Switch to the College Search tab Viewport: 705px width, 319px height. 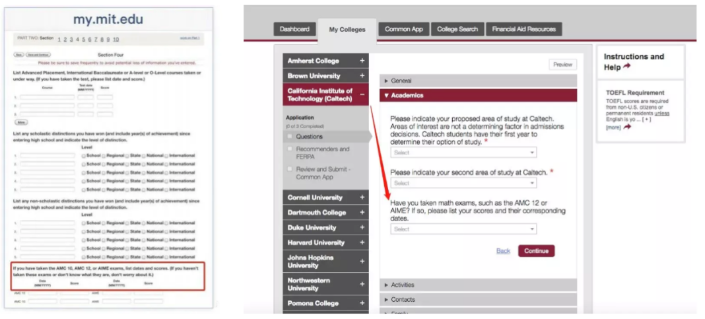[457, 29]
